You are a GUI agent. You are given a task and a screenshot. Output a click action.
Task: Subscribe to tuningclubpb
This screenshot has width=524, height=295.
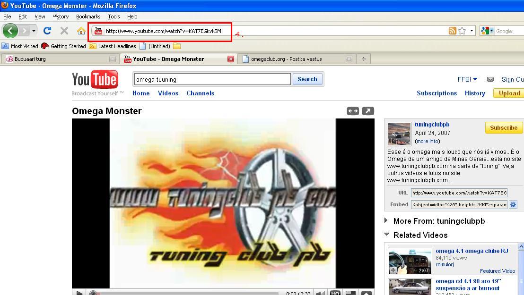coord(504,128)
